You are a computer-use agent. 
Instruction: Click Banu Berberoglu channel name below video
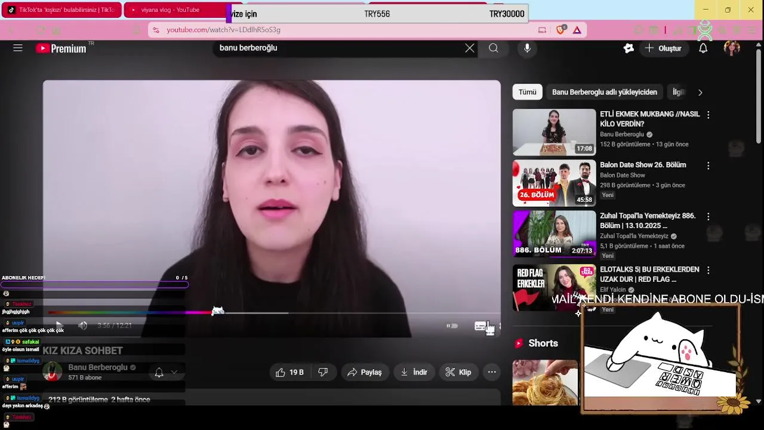pos(98,367)
